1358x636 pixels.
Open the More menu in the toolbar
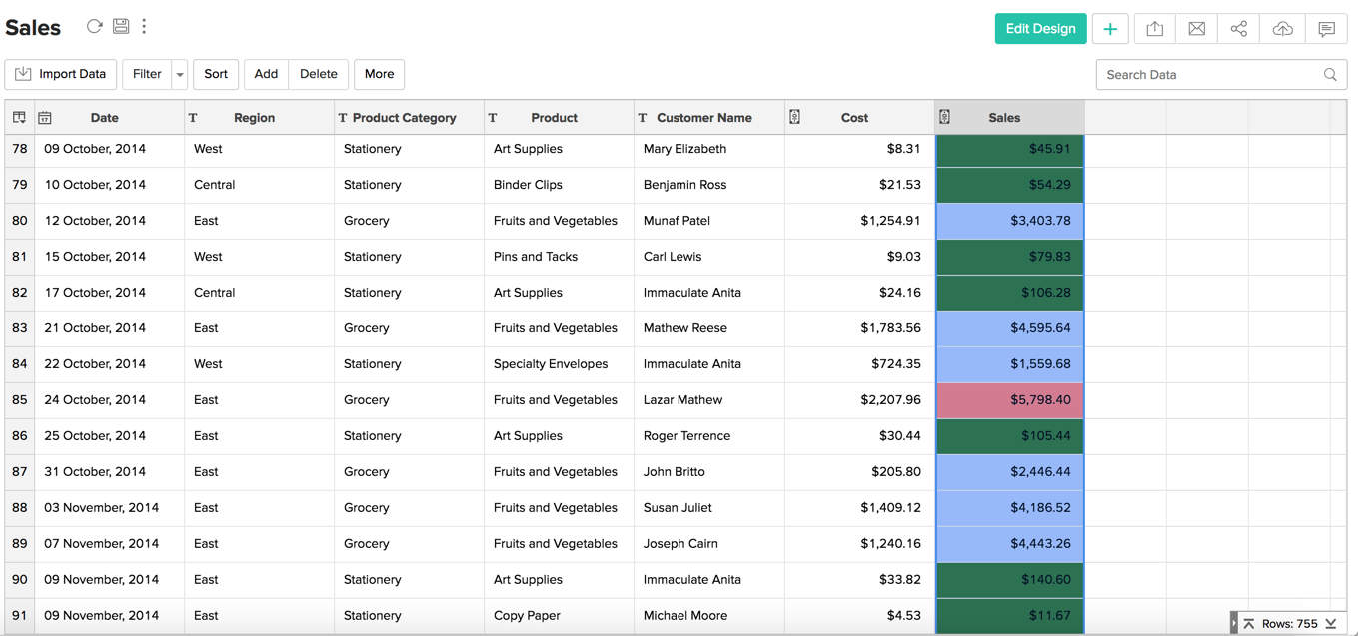pyautogui.click(x=379, y=74)
